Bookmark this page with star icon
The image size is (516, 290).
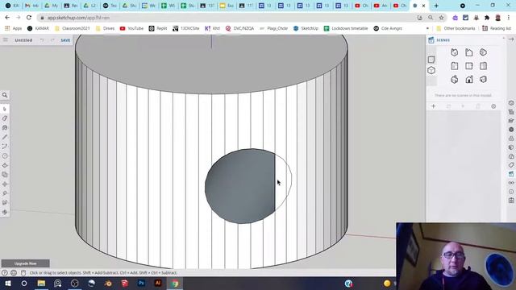click(x=441, y=18)
